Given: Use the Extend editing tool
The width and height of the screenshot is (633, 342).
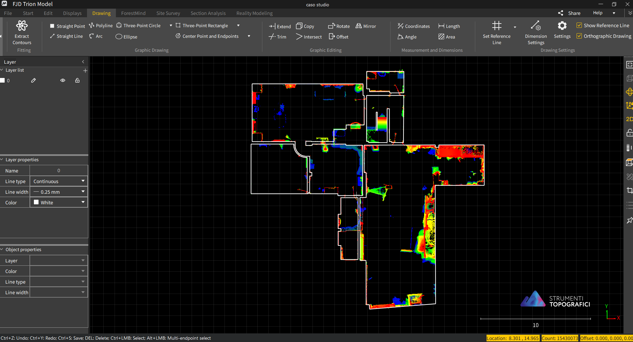Looking at the screenshot, I should [280, 26].
